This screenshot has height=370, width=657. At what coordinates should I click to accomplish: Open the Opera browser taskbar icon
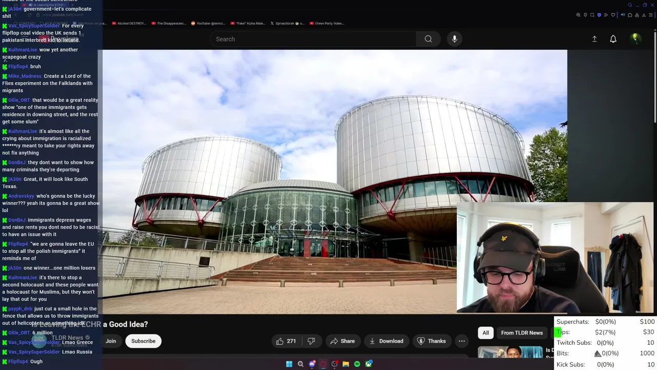click(x=323, y=364)
